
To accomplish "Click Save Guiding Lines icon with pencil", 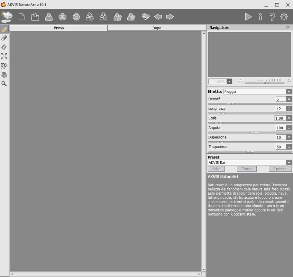I will 131,17.
